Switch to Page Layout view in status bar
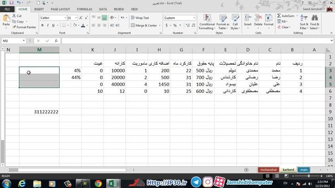This screenshot has width=335, height=188. pyautogui.click(x=277, y=176)
